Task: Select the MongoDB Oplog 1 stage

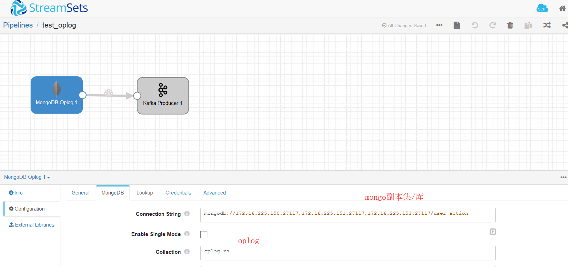Action: [57, 95]
